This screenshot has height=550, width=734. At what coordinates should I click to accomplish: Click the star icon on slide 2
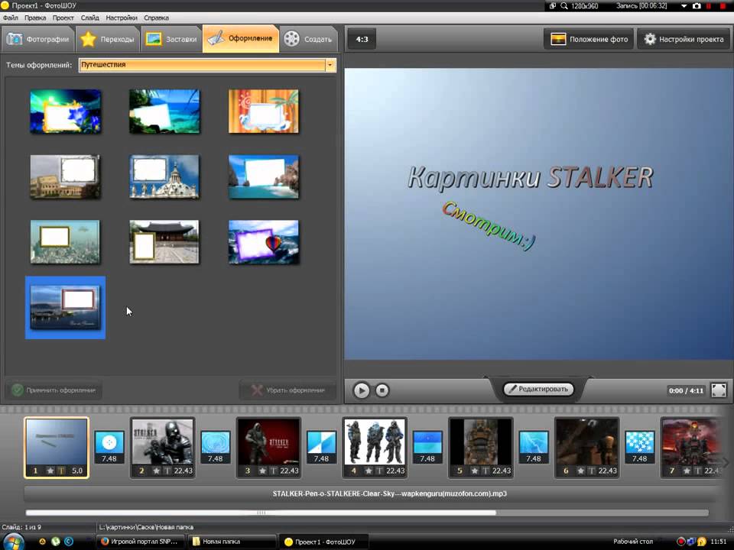point(156,471)
